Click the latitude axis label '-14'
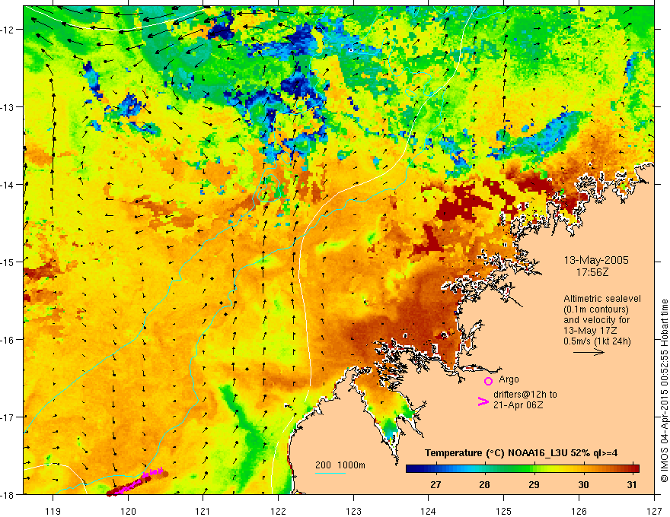Screen dimensions: 670x517 [8, 185]
